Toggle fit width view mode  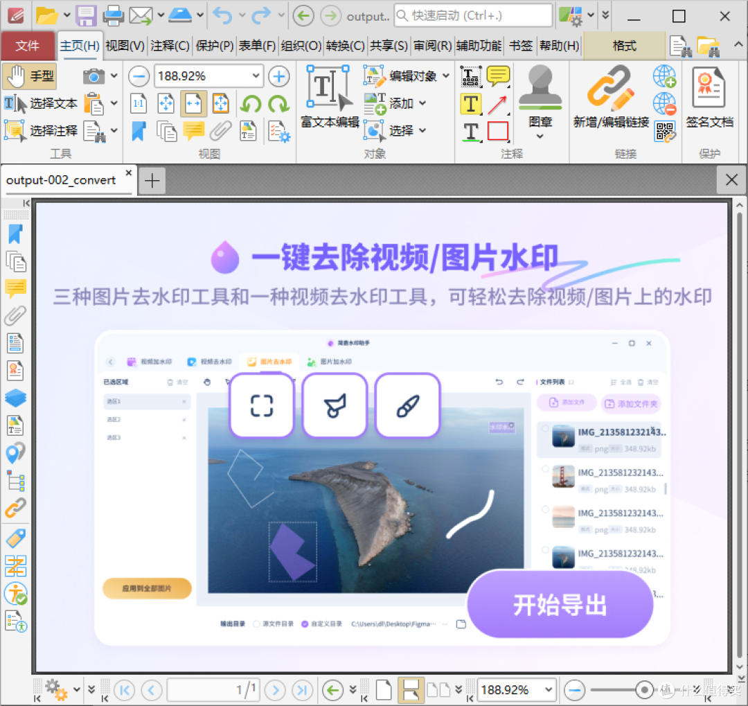[x=193, y=104]
